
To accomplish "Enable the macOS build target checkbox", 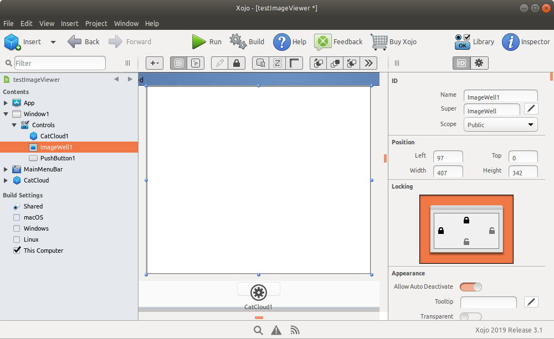I will (17, 217).
